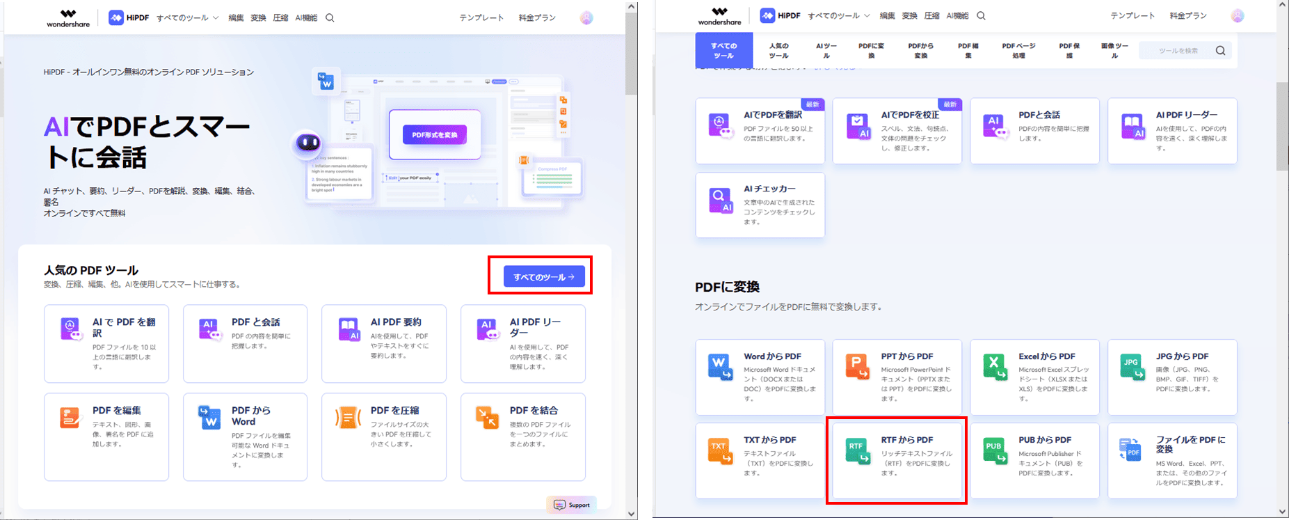The width and height of the screenshot is (1289, 520).
Task: Click the RTF から PDF icon
Action: click(858, 450)
